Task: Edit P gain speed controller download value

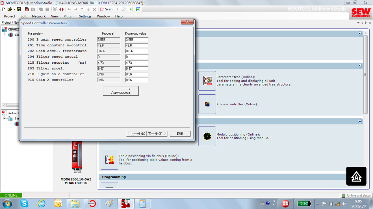Action: [x=136, y=40]
